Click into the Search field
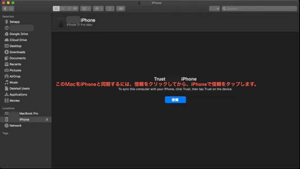The image size is (300, 169). [x=259, y=8]
